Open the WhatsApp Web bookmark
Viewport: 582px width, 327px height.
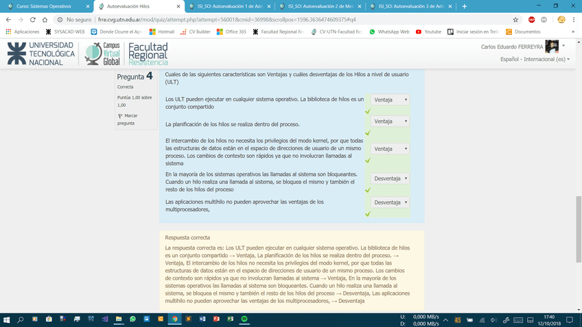tap(389, 32)
